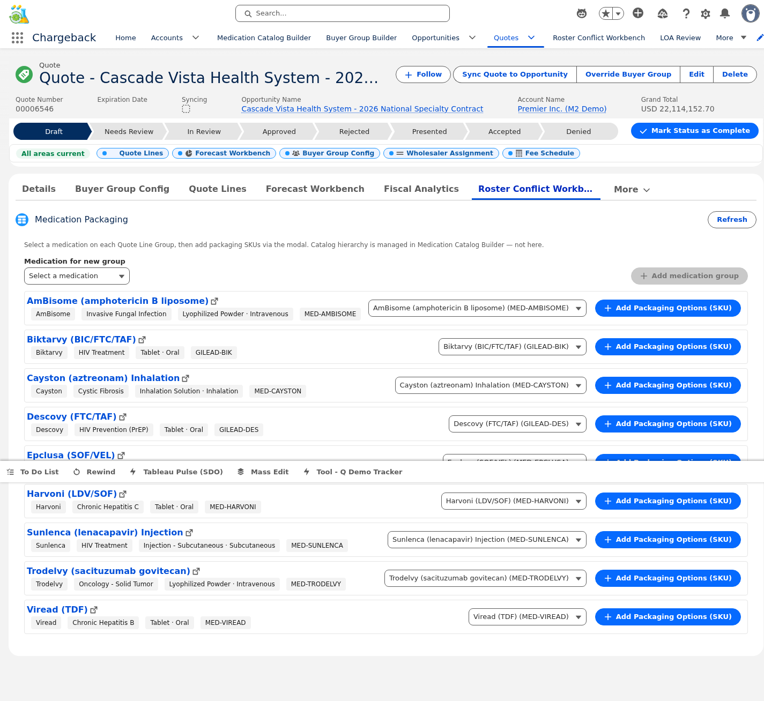Open the Help question mark icon

(x=686, y=13)
